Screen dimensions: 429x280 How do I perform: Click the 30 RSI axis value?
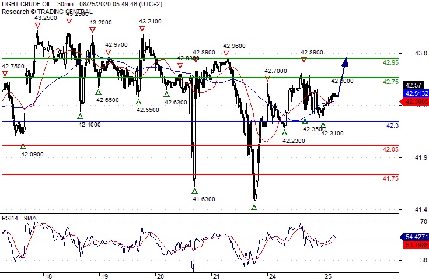point(424,260)
